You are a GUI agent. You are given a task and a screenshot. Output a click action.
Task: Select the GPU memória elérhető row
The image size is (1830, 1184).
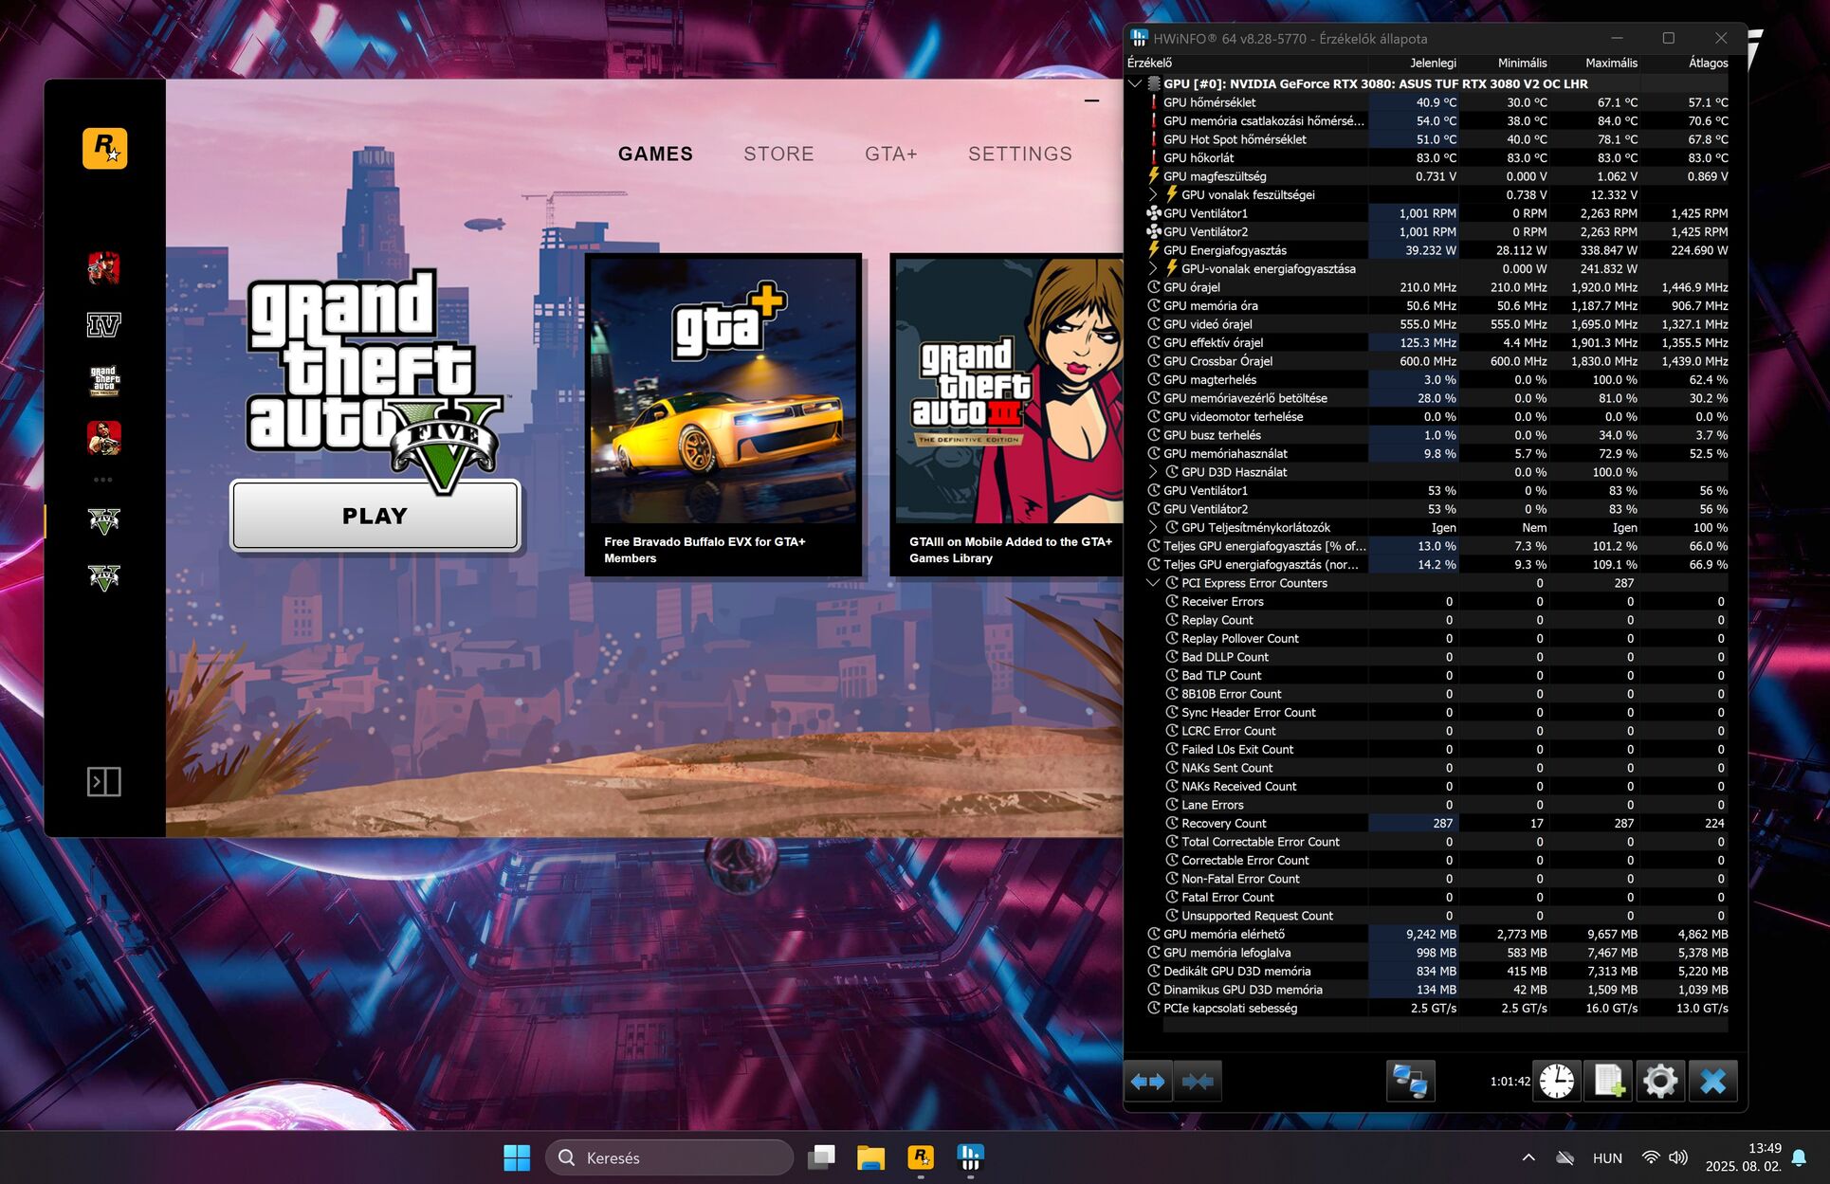click(1437, 934)
